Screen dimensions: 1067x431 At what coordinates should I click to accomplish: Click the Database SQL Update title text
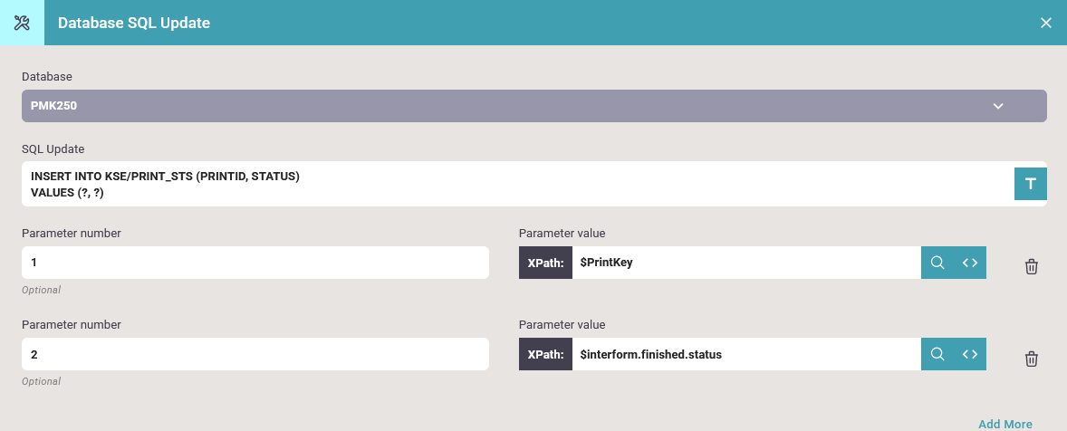pos(134,23)
